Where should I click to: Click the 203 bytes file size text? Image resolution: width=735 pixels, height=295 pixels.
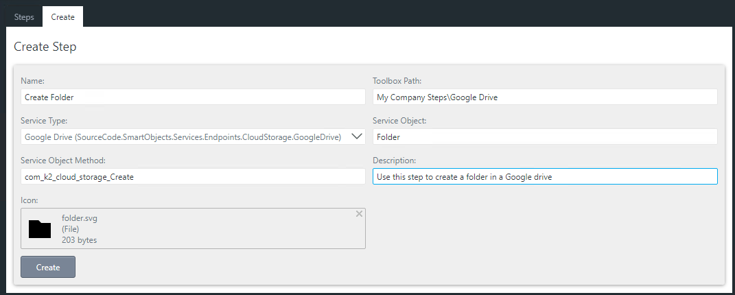[79, 240]
